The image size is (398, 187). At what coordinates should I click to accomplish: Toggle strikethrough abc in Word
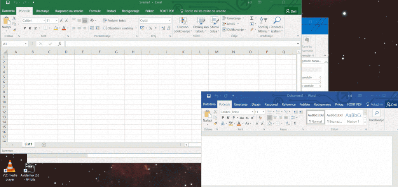coord(242,118)
